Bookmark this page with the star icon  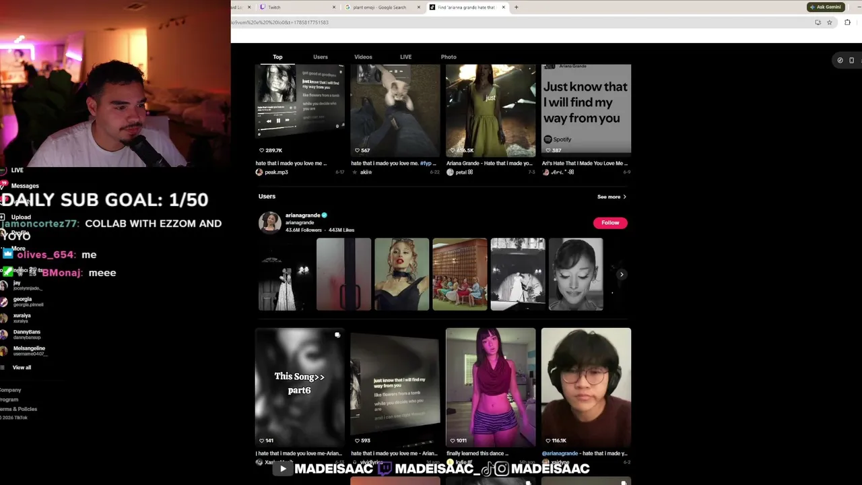pos(830,22)
